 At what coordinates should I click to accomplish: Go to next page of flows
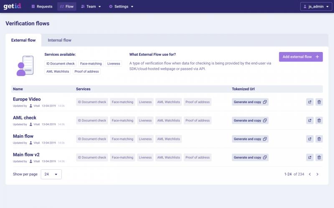(317, 174)
